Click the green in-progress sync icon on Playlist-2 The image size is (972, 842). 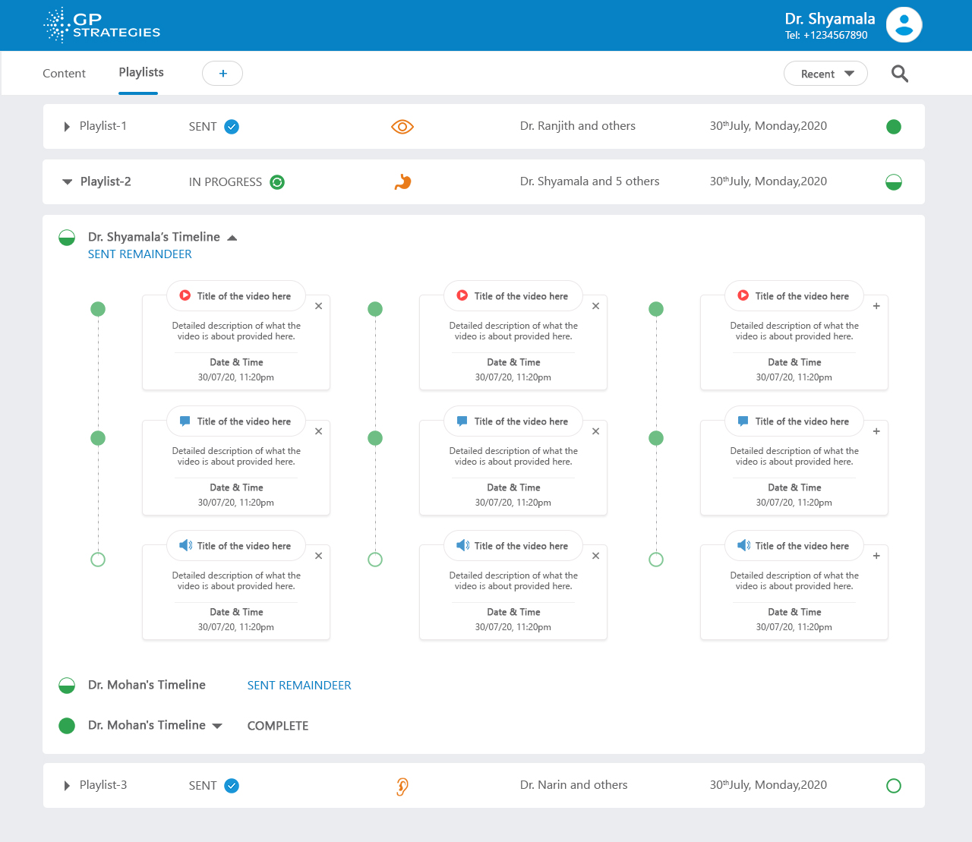point(277,182)
